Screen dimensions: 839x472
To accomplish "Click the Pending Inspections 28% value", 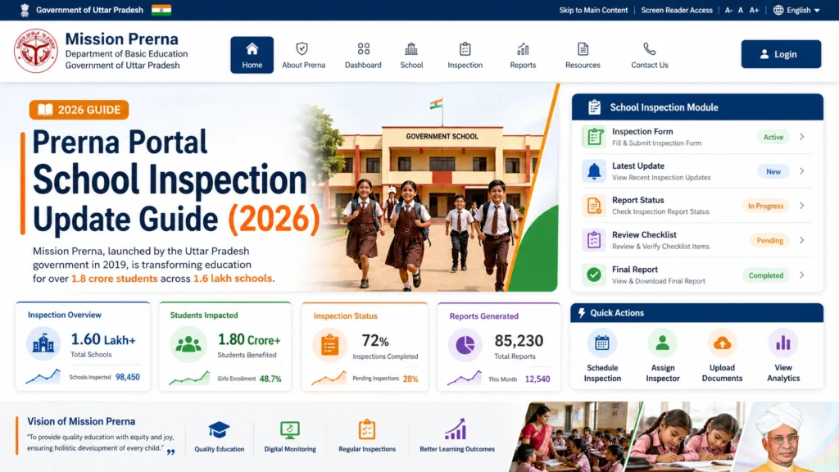I will 410,379.
